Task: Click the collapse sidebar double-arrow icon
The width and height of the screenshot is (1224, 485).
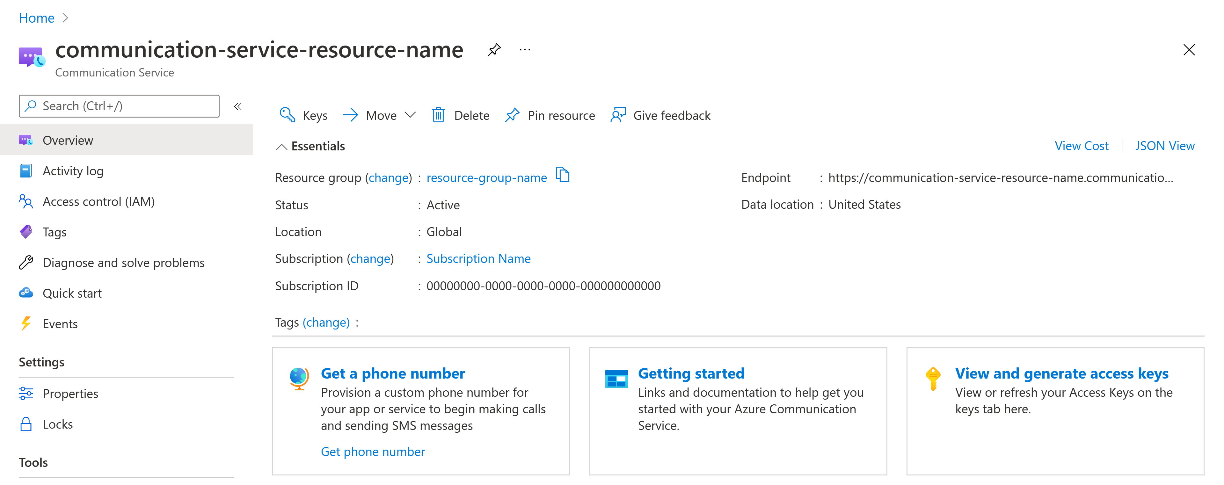Action: (x=238, y=106)
